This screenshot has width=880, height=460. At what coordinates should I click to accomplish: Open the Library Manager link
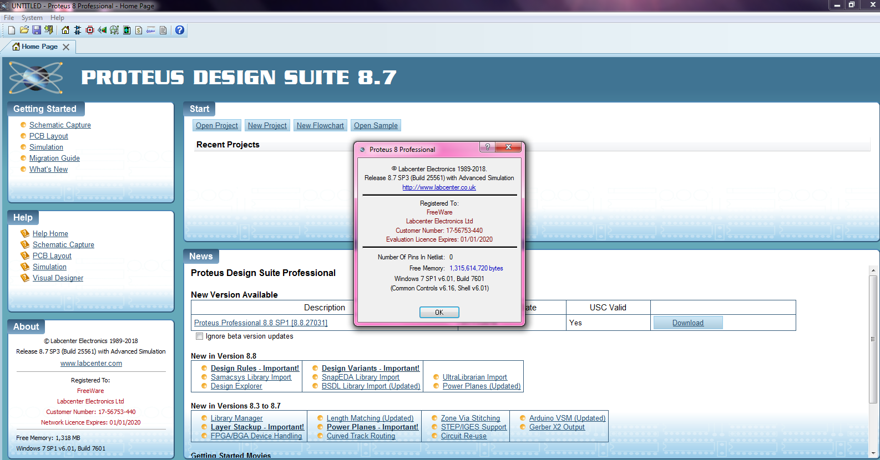tap(237, 418)
